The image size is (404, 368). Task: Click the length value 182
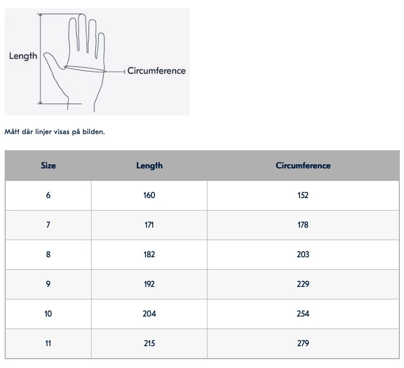coord(149,255)
